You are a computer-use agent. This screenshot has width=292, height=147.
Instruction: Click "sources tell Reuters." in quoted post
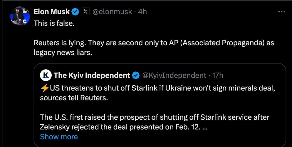pos(74,98)
